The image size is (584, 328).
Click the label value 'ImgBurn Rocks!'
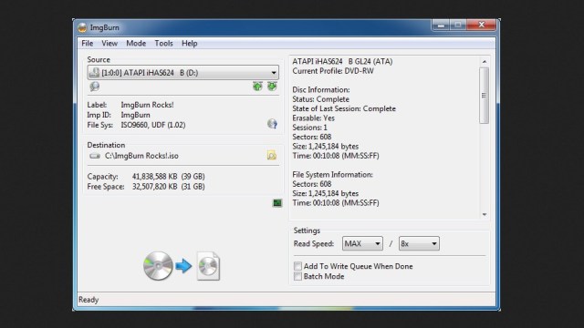click(x=147, y=105)
